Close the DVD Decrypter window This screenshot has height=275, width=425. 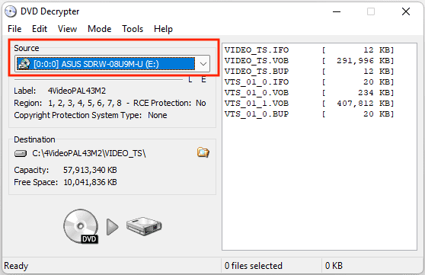(406, 11)
